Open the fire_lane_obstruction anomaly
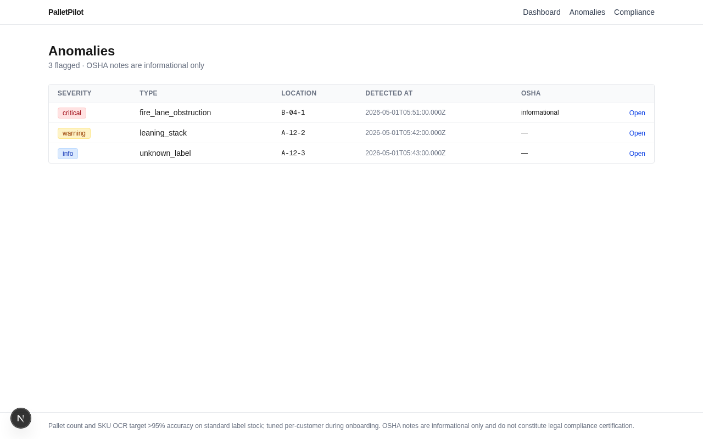This screenshot has width=703, height=439. [637, 113]
